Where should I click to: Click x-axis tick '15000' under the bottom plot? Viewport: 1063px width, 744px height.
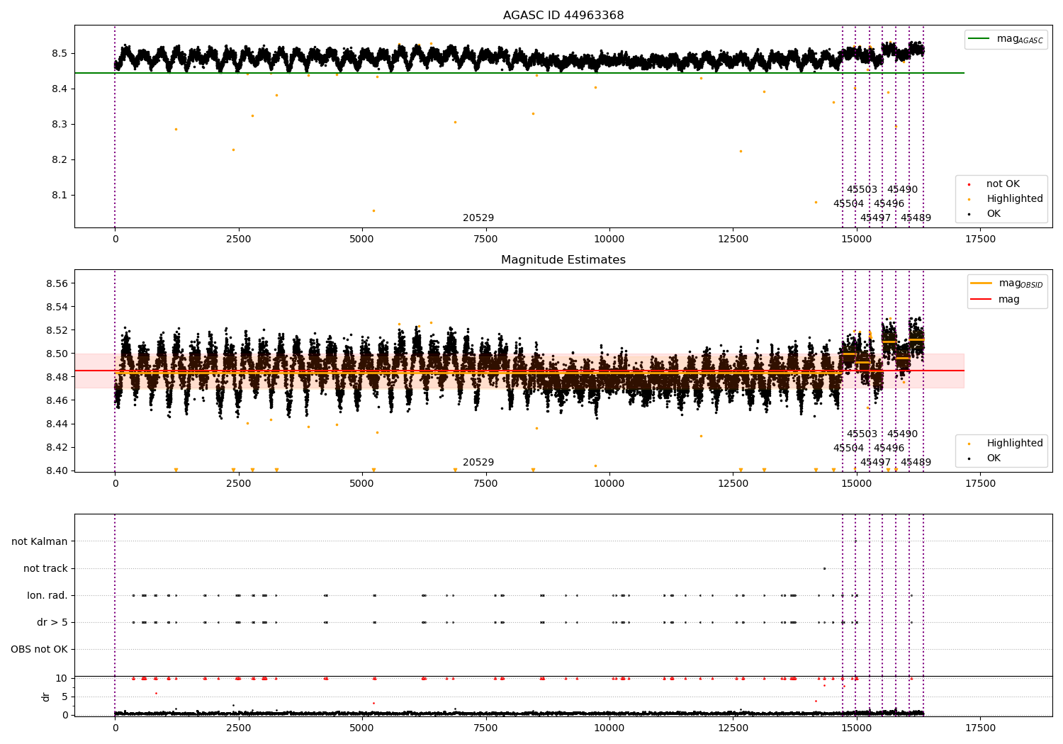pyautogui.click(x=856, y=728)
